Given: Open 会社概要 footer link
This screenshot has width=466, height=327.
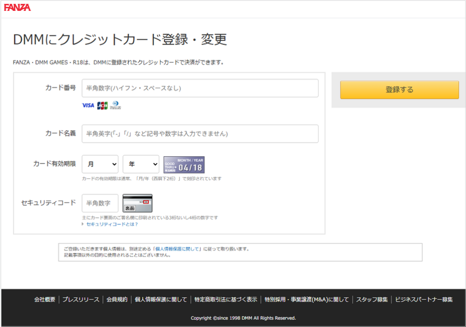Looking at the screenshot, I should click(x=45, y=300).
